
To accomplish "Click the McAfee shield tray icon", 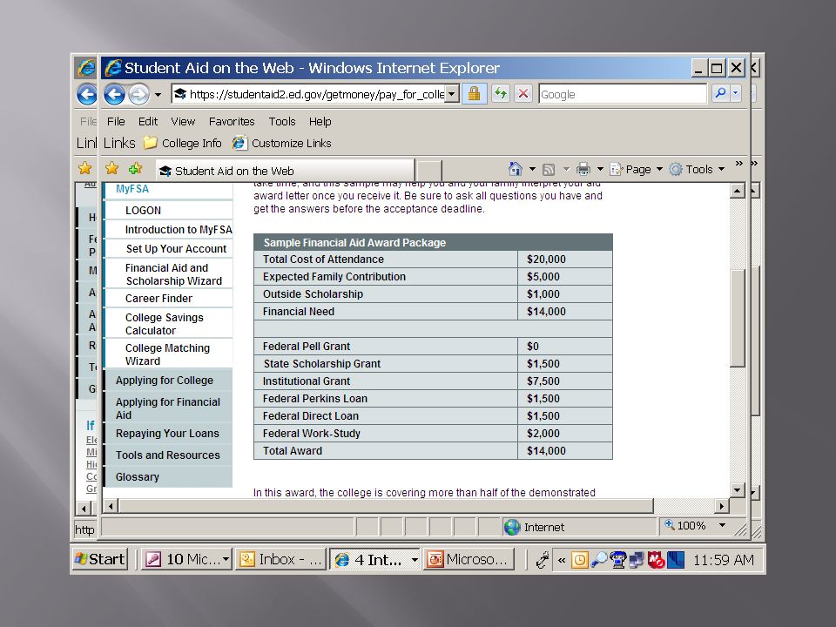I will (x=656, y=559).
